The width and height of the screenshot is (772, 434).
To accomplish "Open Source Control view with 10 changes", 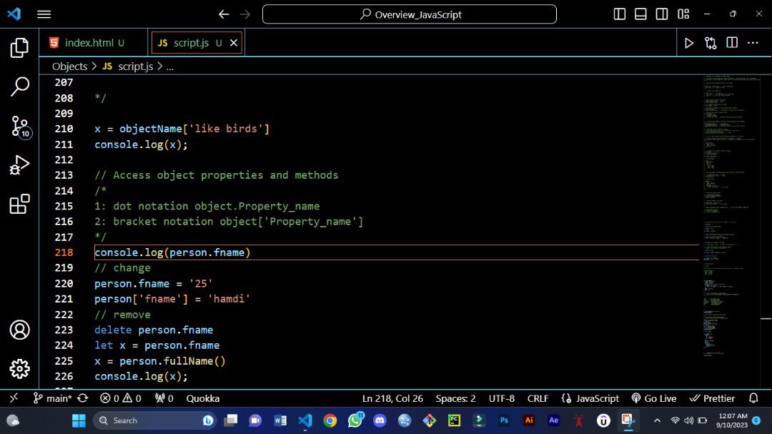I will [21, 127].
